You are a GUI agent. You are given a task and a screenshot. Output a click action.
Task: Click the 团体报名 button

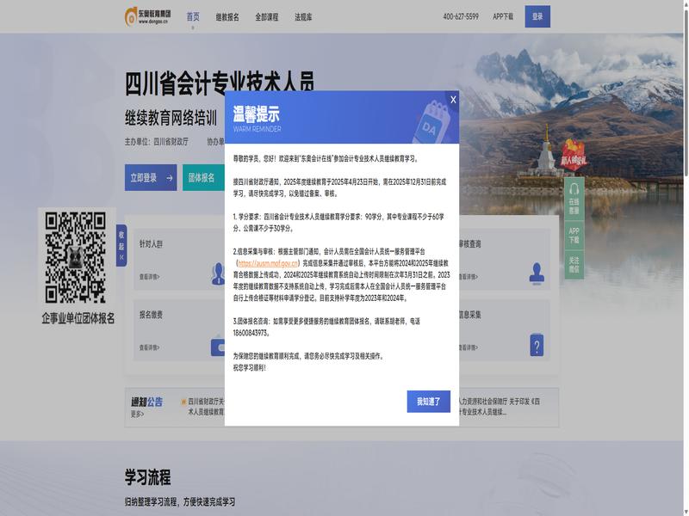pyautogui.click(x=202, y=178)
